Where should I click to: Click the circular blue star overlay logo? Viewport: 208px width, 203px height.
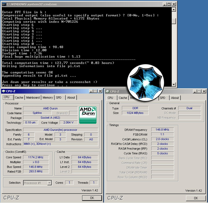(145, 83)
